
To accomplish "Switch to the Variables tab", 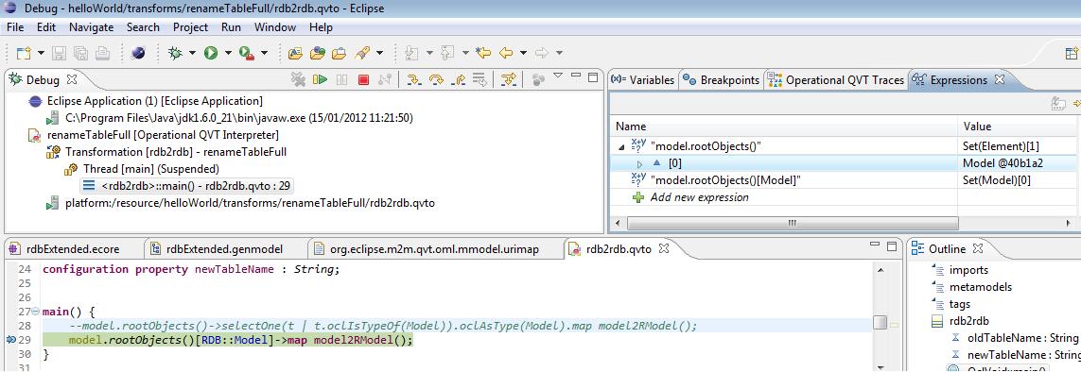I will (643, 79).
